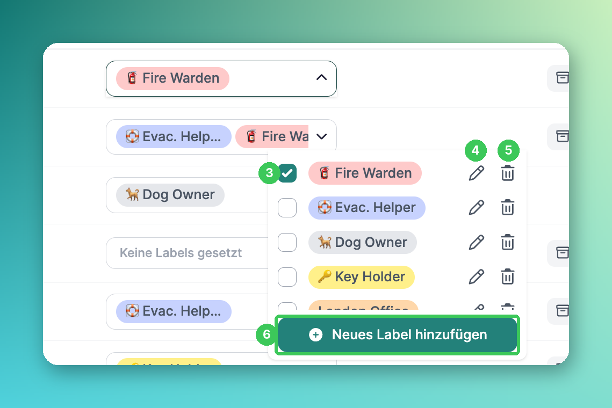Collapse the top Fire Warden label field chevron

(321, 78)
